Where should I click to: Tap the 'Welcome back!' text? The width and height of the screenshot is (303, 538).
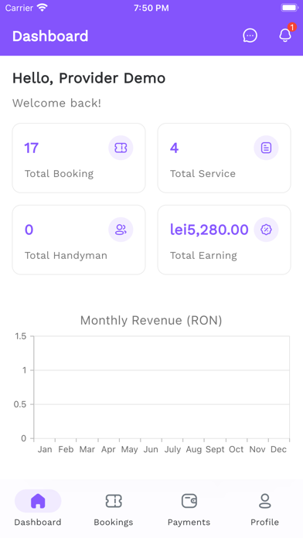pyautogui.click(x=56, y=103)
